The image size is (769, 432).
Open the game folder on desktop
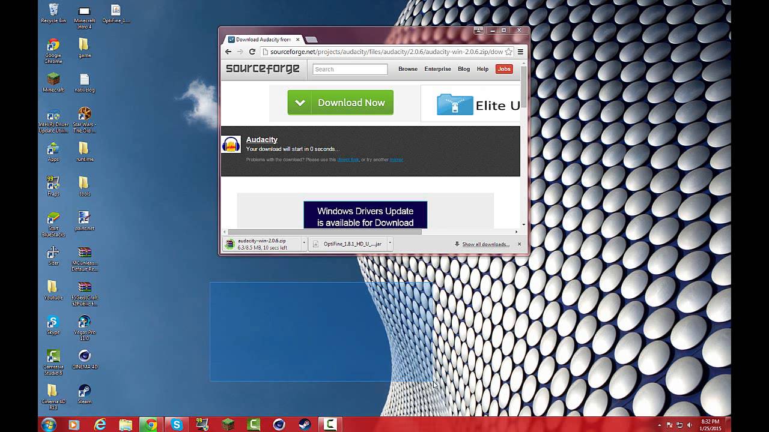[x=85, y=47]
